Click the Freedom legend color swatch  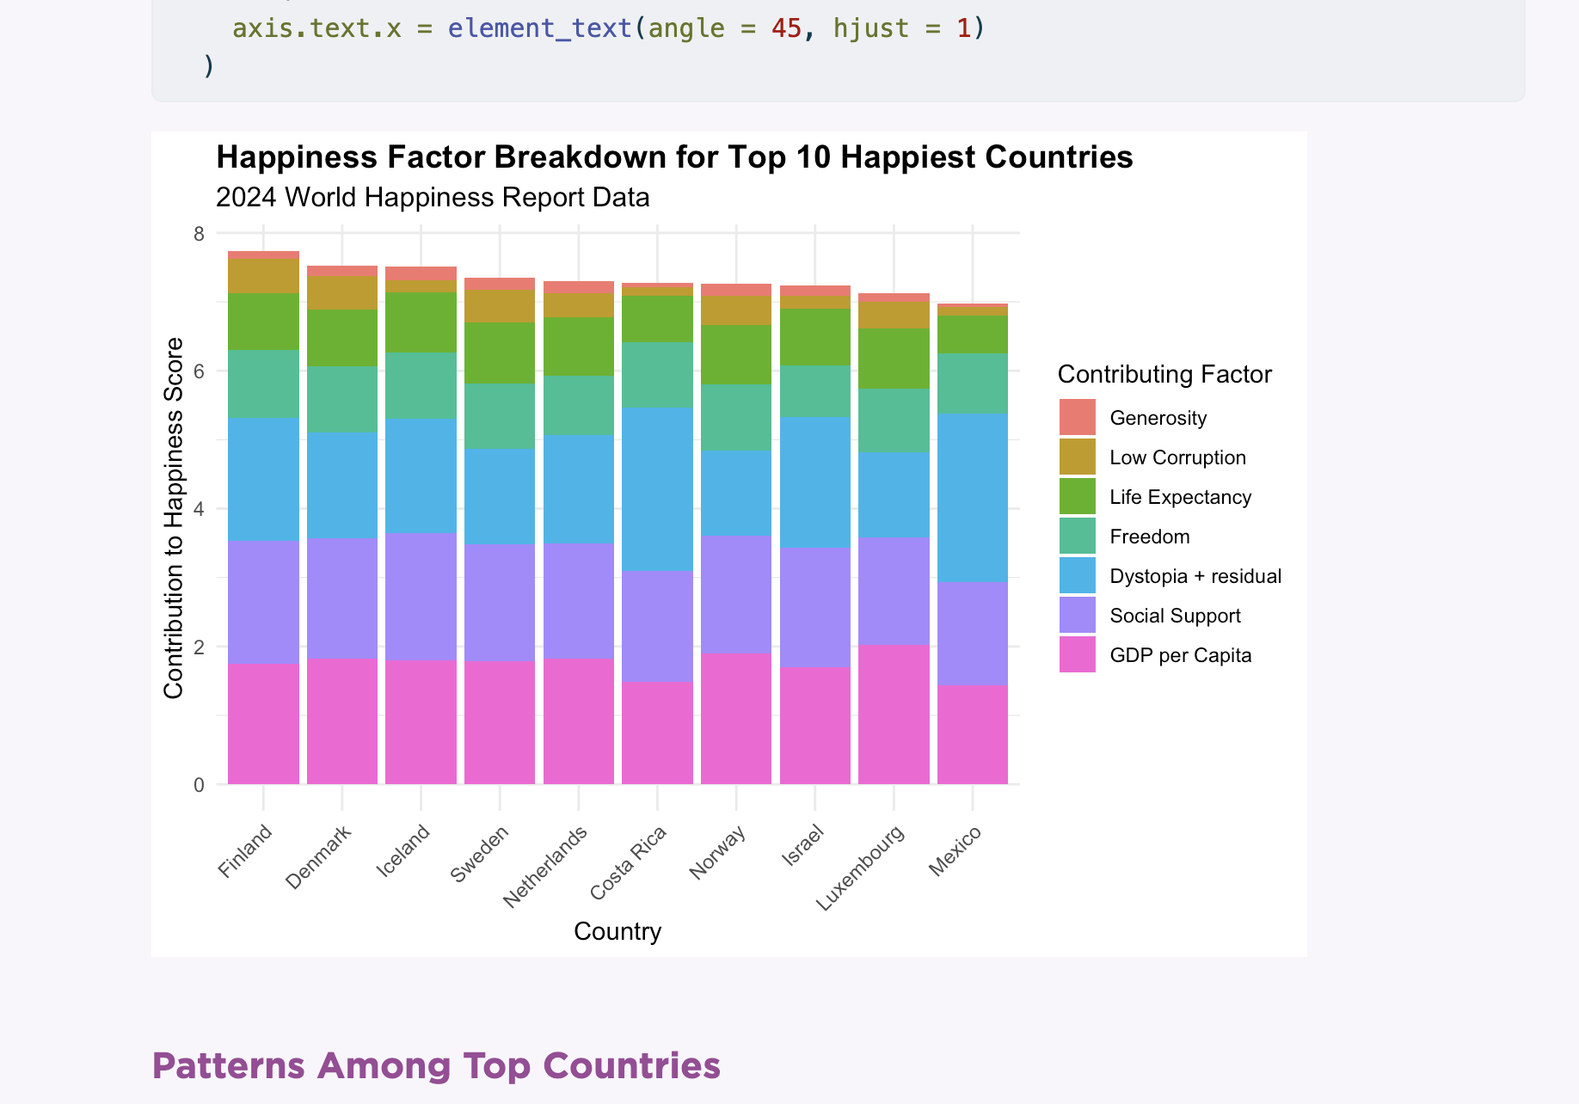(x=1077, y=536)
